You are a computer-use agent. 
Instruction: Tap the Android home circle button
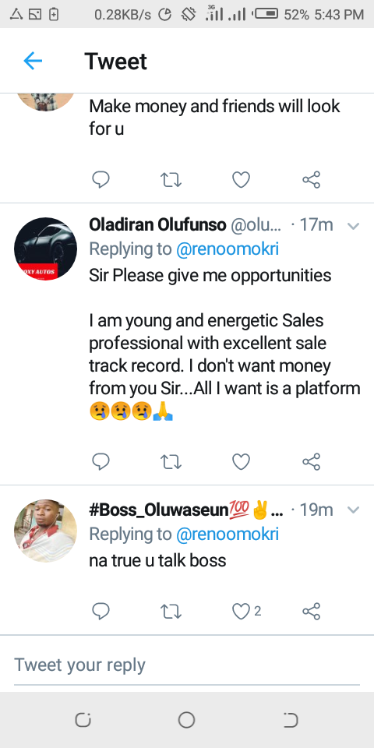[186, 720]
